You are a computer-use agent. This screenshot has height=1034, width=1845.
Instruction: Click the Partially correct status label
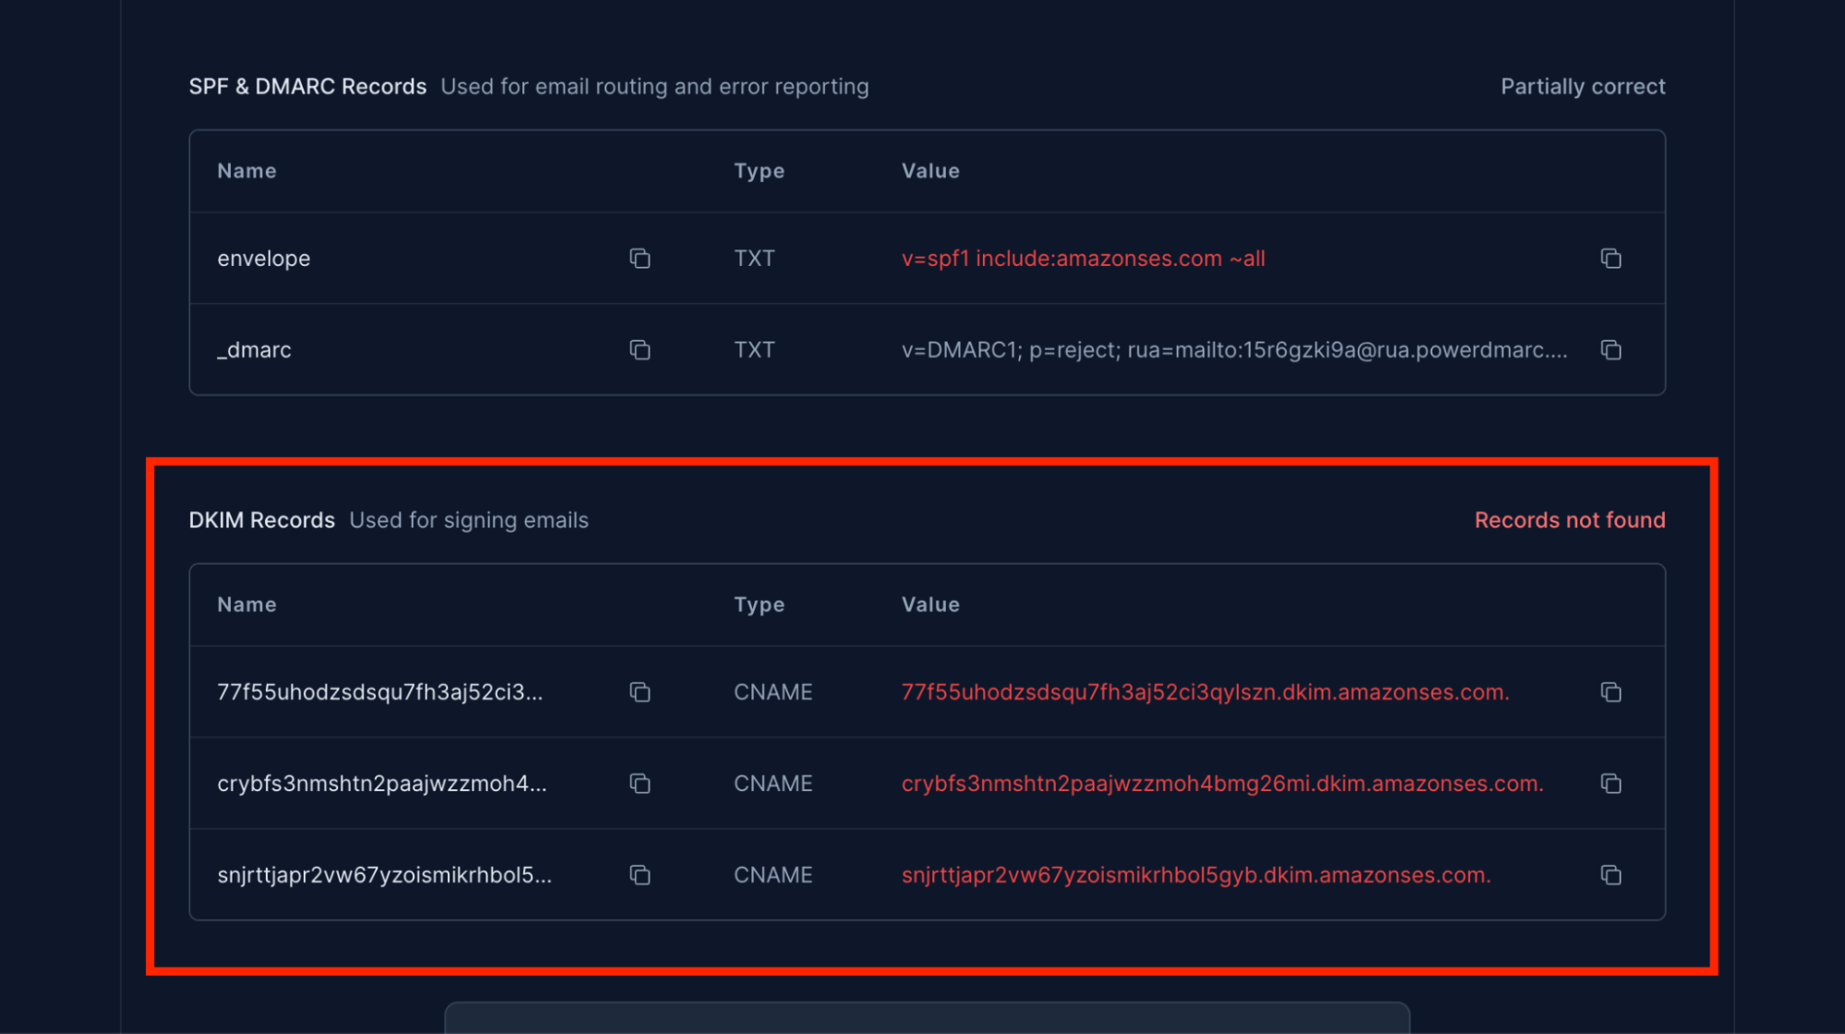click(x=1582, y=87)
